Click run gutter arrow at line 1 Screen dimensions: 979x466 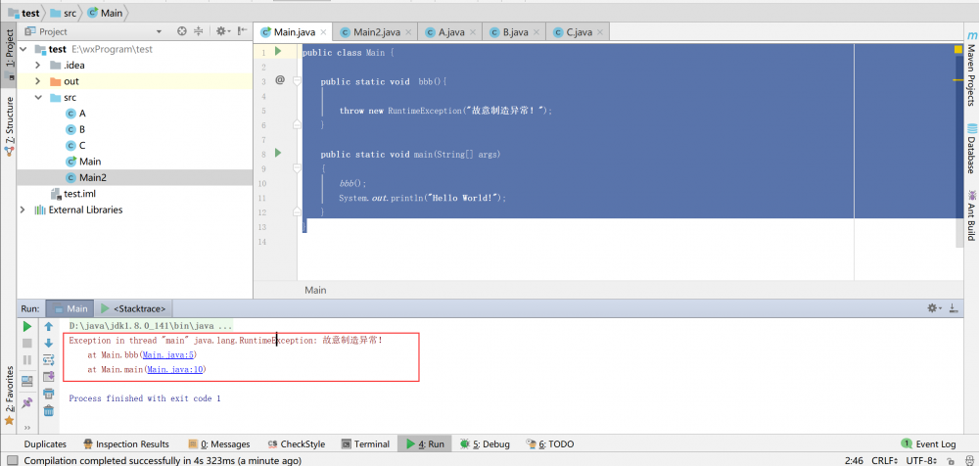tap(278, 51)
